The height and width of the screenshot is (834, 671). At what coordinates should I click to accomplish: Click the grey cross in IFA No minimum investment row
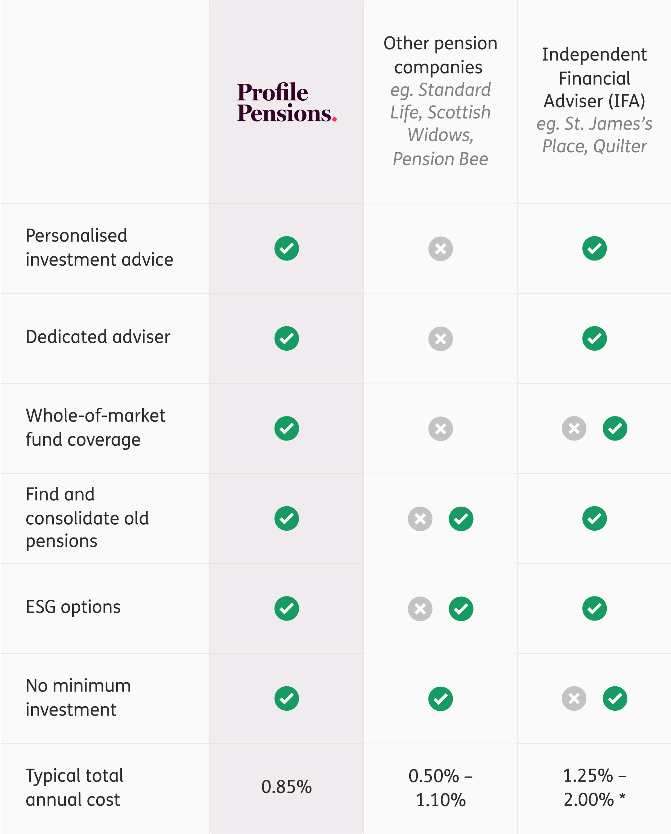(574, 699)
